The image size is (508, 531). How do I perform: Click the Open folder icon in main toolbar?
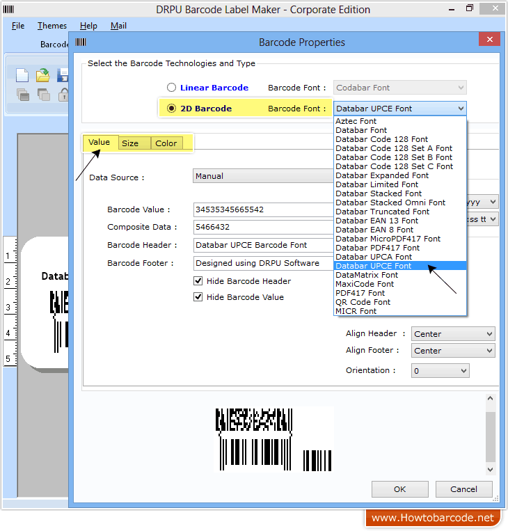click(42, 75)
